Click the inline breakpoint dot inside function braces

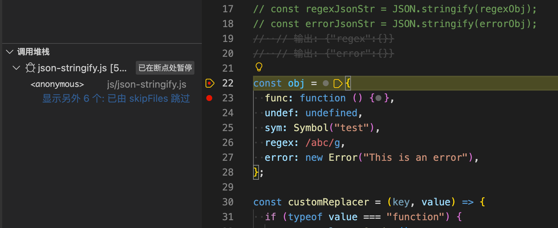[378, 98]
